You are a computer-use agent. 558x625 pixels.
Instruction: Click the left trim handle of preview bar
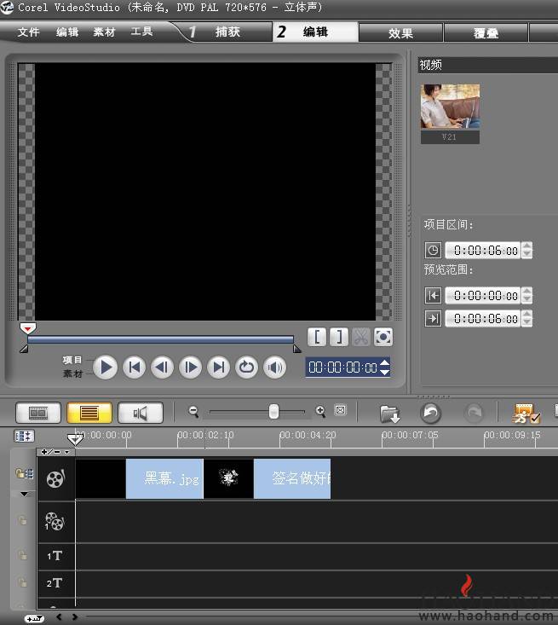click(x=24, y=350)
